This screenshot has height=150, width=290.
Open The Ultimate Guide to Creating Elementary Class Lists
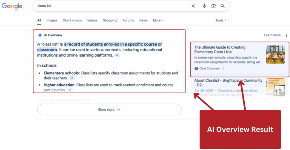(x=220, y=49)
